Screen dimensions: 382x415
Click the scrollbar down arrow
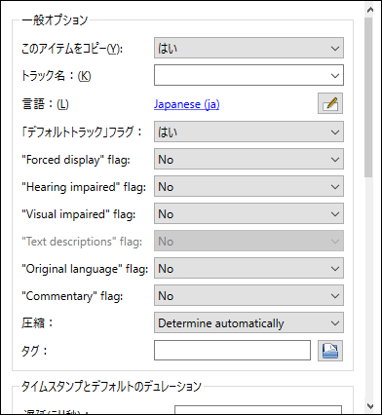[369, 406]
